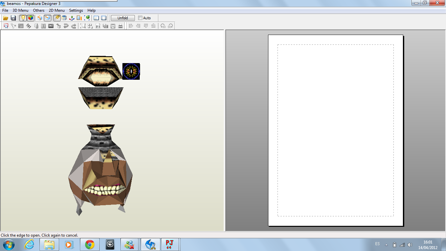Click the orange cube view icon
Viewport: 446px width, 251px height.
coord(40,18)
